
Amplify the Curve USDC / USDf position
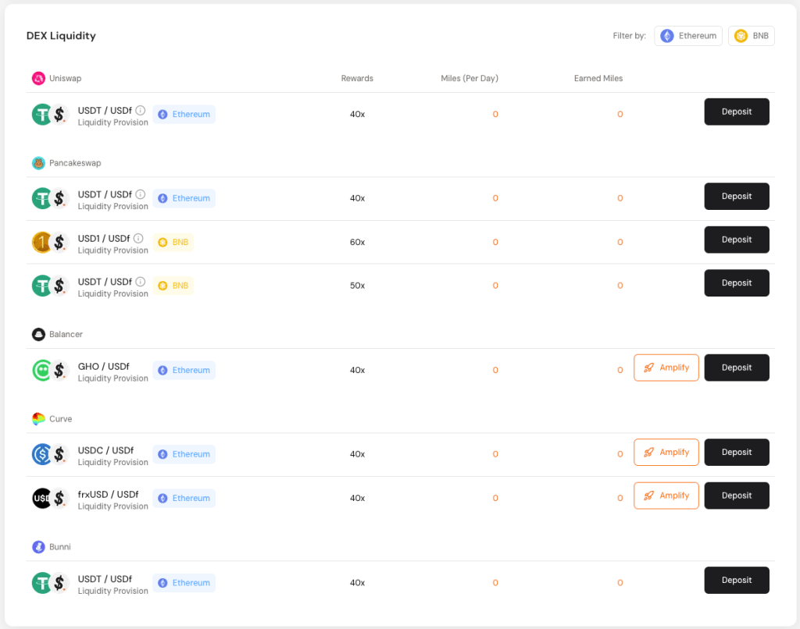click(x=666, y=452)
